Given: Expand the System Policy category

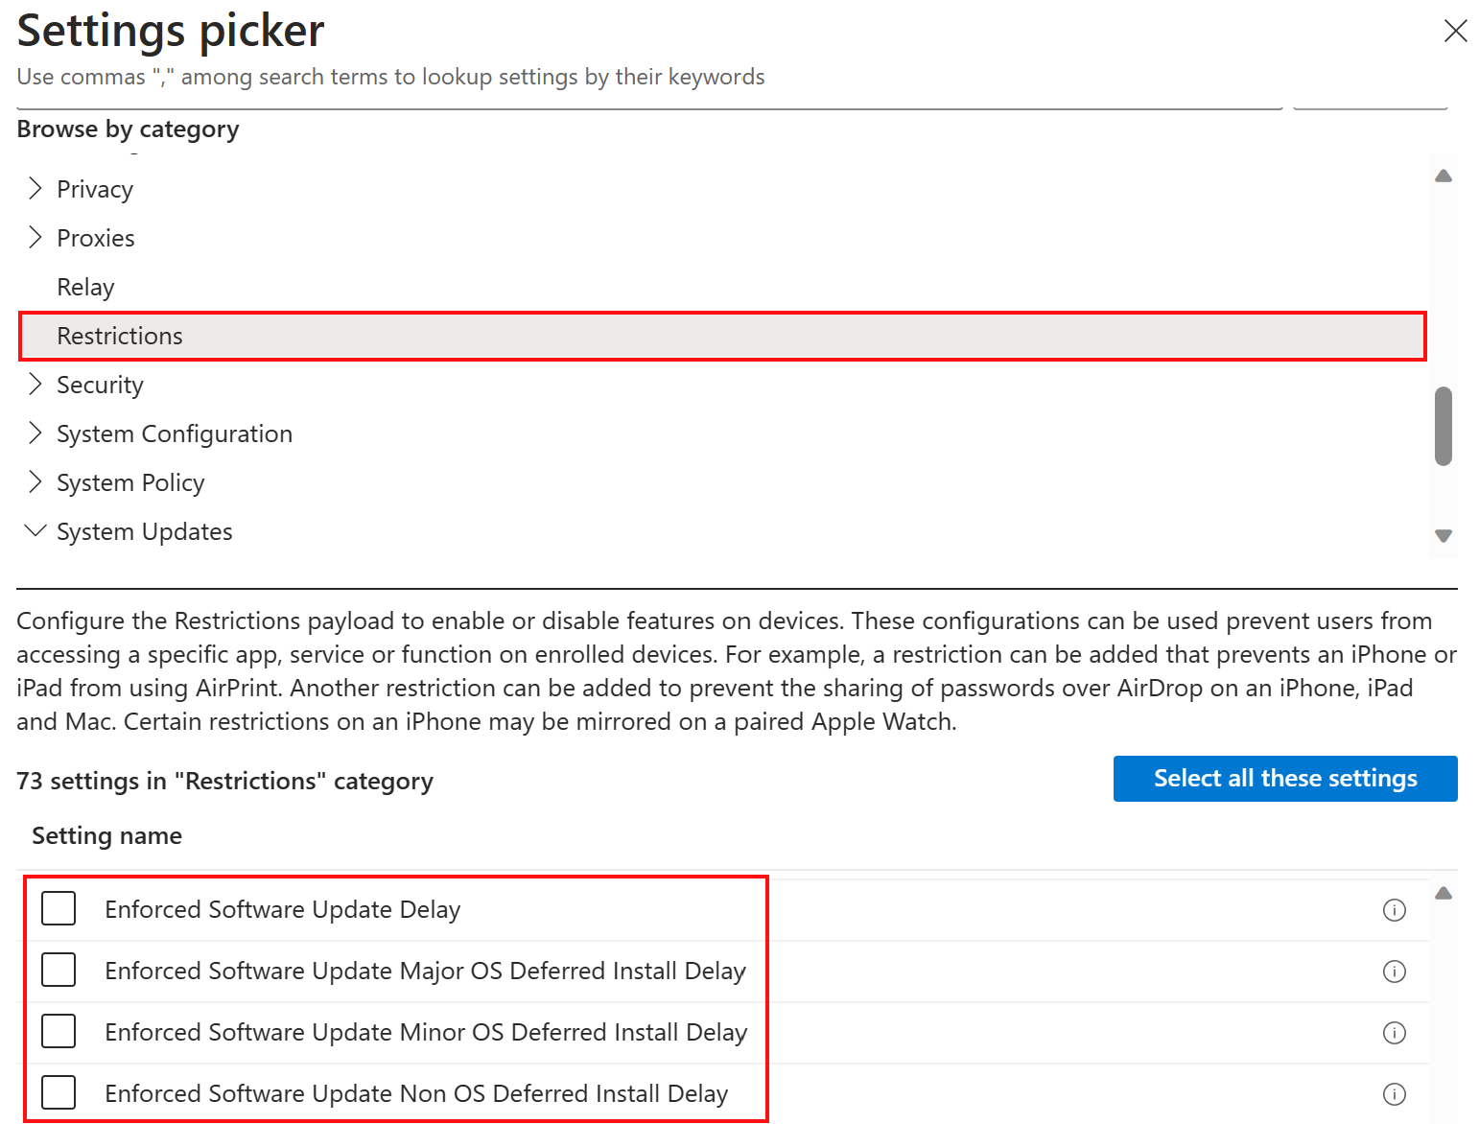Looking at the screenshot, I should [x=35, y=482].
